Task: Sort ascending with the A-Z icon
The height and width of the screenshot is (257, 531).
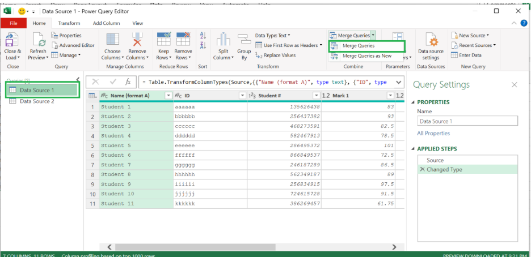Action: tap(203, 36)
